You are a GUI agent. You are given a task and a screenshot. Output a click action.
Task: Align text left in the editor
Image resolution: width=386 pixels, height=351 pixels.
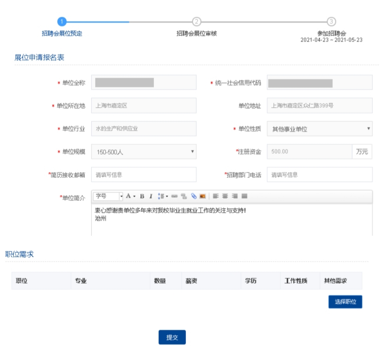215,196
